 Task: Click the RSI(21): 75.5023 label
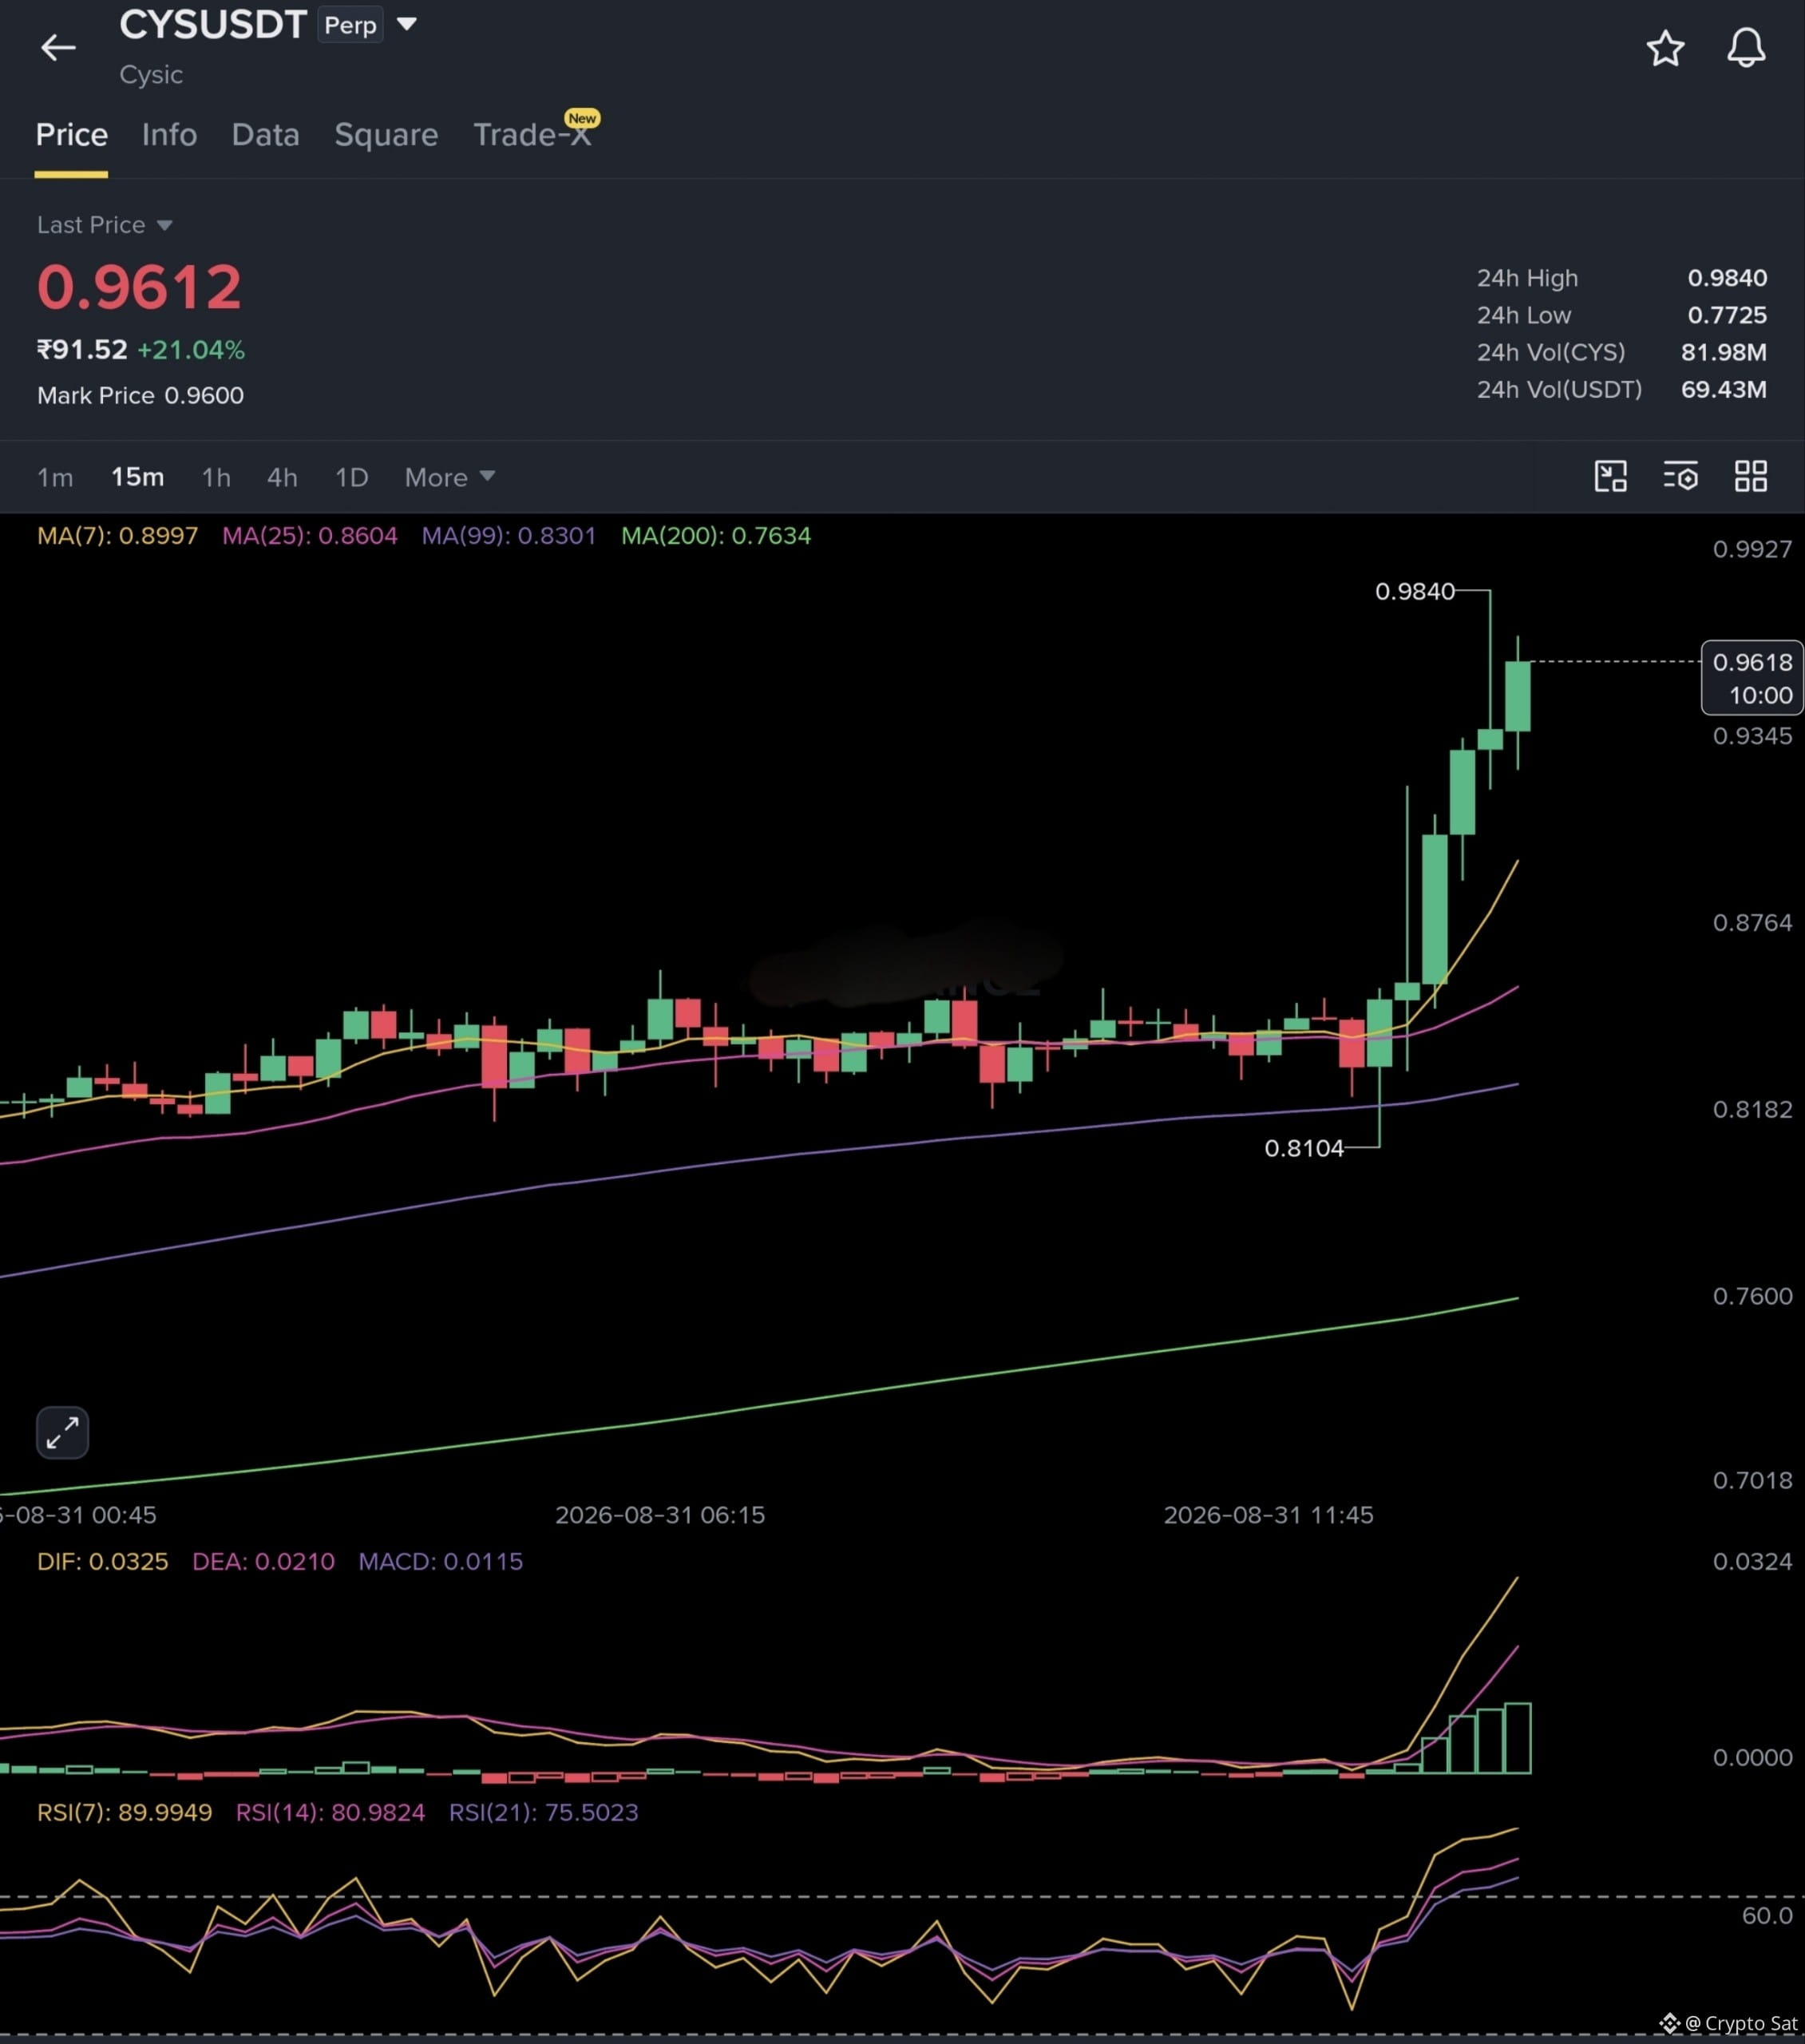(543, 1812)
